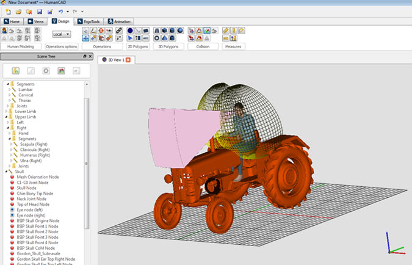Switch to the ErgoTools ribbon tab
Viewport: 412px width, 265px height.
click(90, 21)
